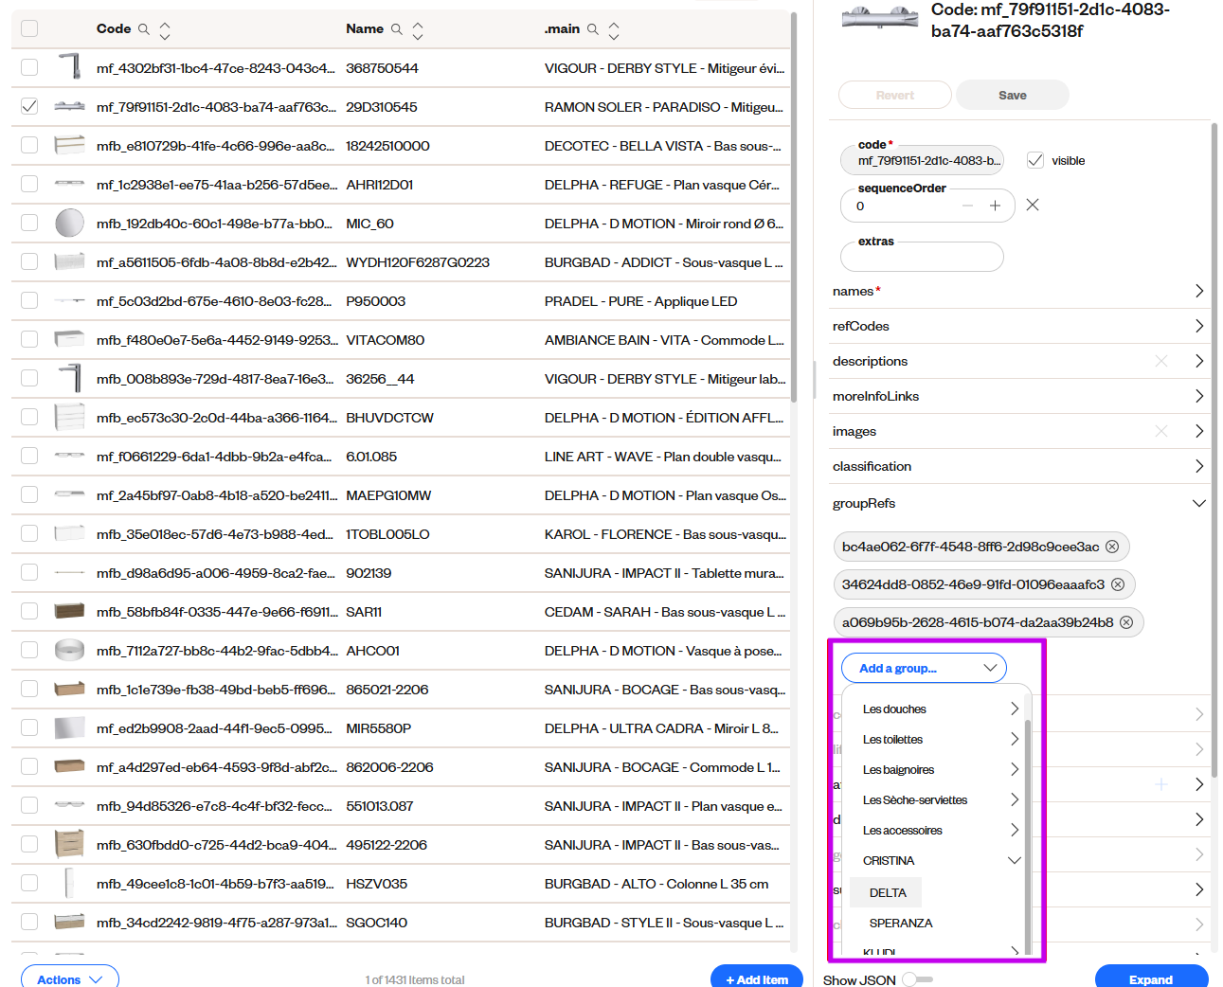Click the table's vertical scrollbar
This screenshot has width=1223, height=987.
(x=794, y=208)
